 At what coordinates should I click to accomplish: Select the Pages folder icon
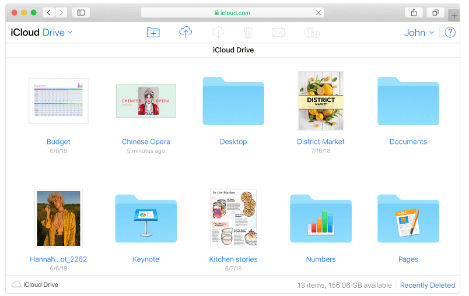(408, 219)
